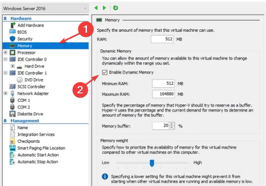
Task: Click the Automatic Start Action icon
Action: pos(13,155)
